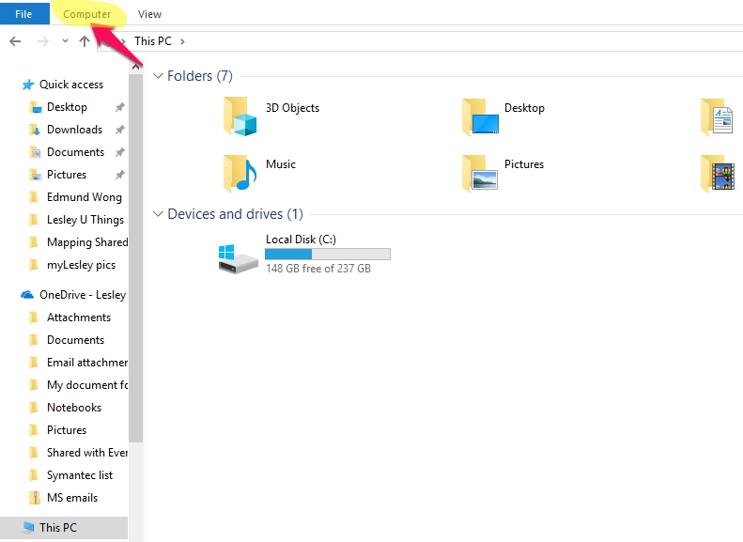Click the pin icon beside Desktop

pos(120,107)
